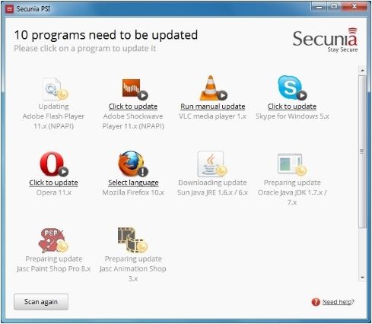Open the 'Need help?' link

(339, 302)
